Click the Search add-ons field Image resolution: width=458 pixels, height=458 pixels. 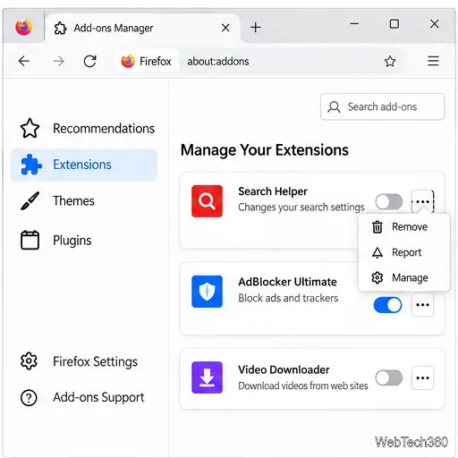382,106
